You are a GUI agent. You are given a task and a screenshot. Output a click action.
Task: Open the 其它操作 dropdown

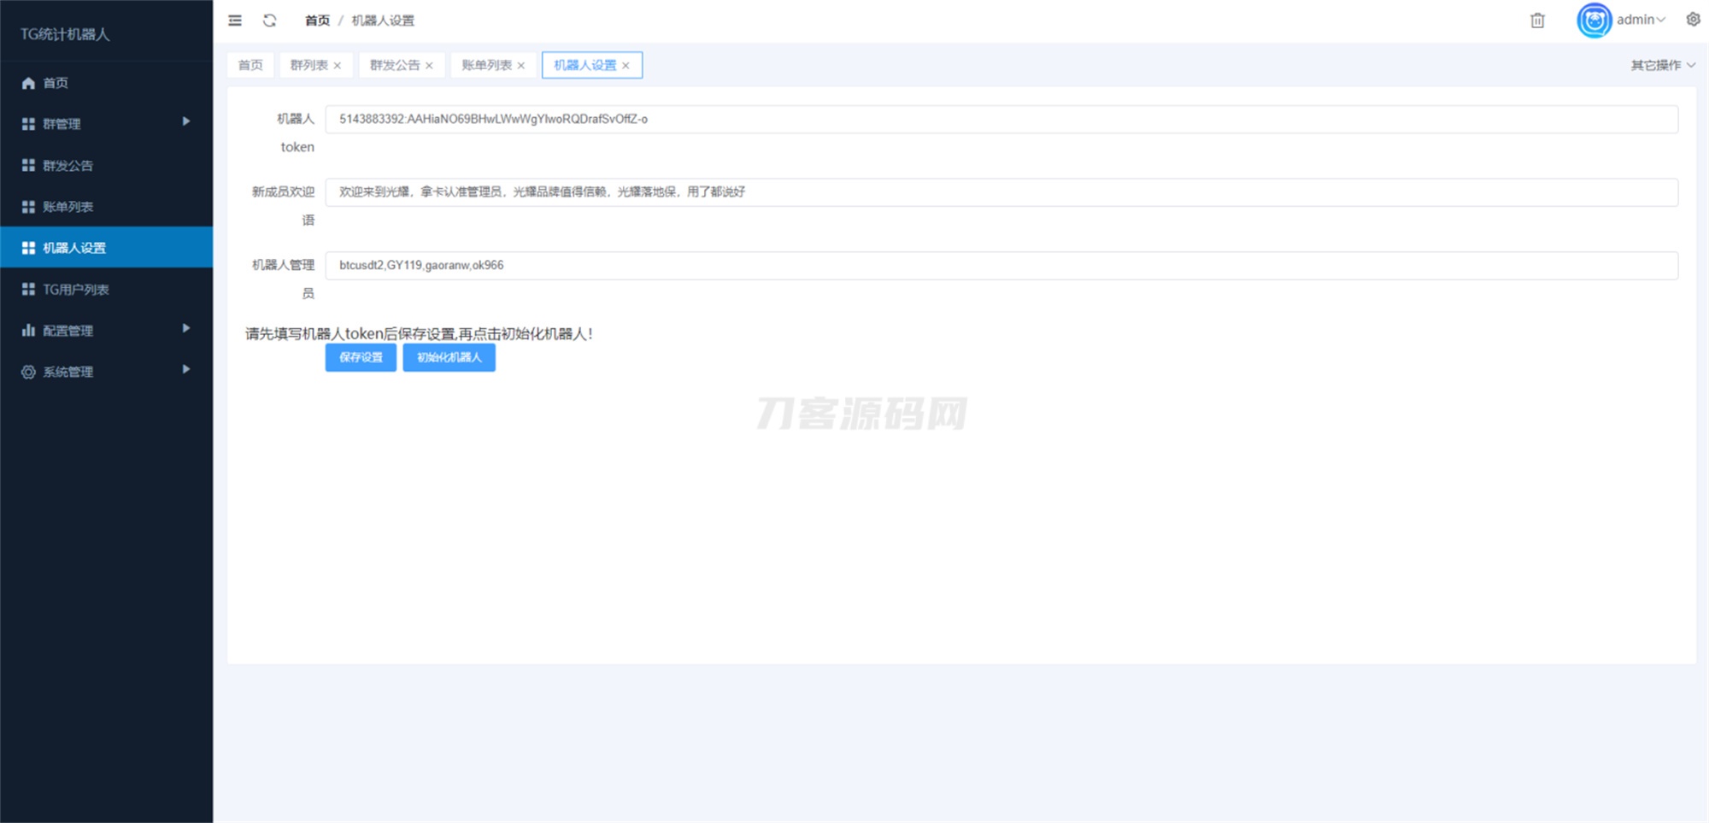pyautogui.click(x=1661, y=64)
